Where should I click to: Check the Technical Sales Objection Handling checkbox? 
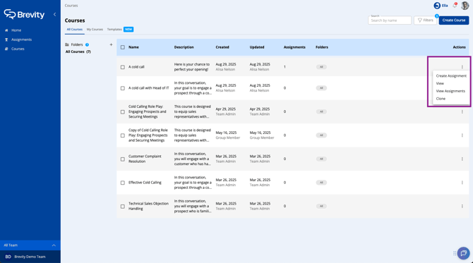(122, 207)
